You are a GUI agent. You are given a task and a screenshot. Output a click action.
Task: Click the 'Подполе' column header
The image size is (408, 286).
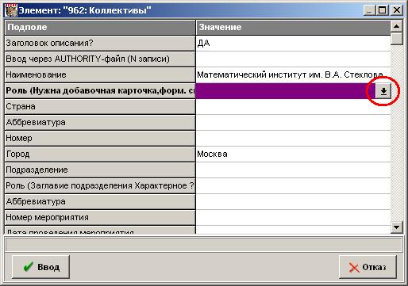100,28
